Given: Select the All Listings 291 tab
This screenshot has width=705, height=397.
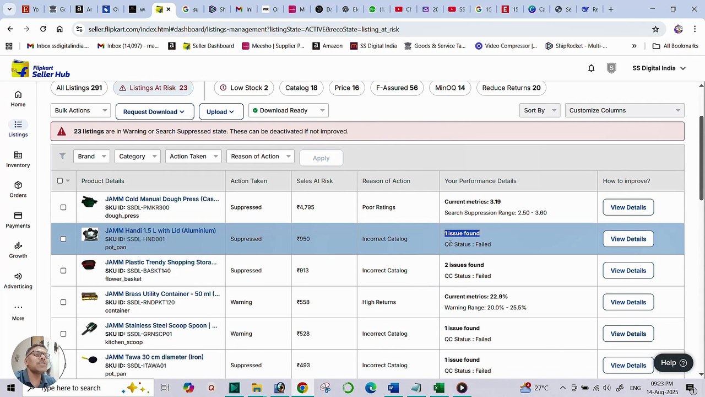Looking at the screenshot, I should pos(79,88).
